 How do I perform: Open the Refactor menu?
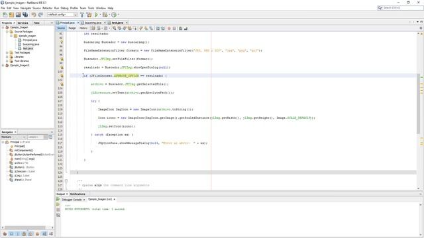[47, 8]
